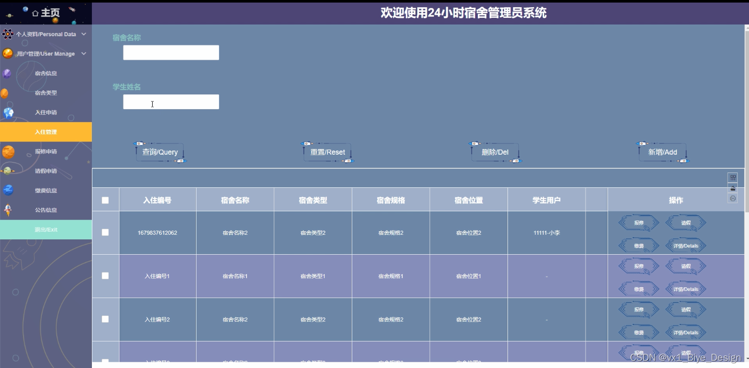
Task: Click the cell 宿舍位置1
Action: (469, 276)
